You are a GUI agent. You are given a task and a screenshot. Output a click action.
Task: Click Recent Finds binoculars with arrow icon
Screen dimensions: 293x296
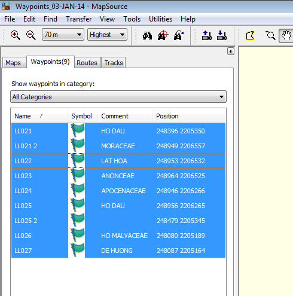[x=178, y=35]
